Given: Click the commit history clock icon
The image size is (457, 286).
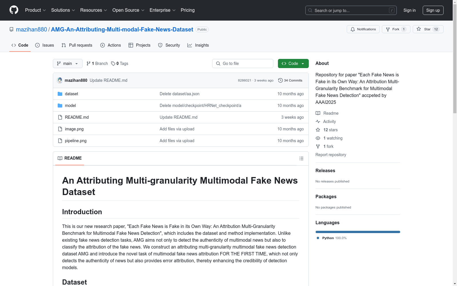Looking at the screenshot, I should click(280, 80).
